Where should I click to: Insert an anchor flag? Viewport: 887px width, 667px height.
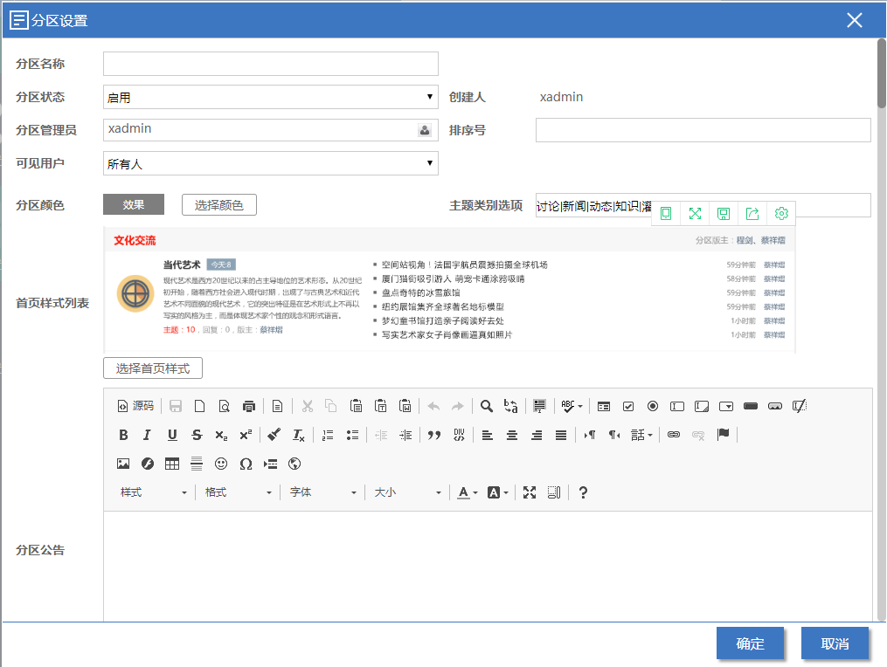[x=723, y=435]
